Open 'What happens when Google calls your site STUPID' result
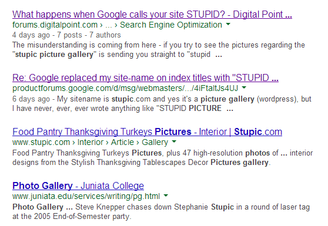The image size is (328, 226). [152, 15]
